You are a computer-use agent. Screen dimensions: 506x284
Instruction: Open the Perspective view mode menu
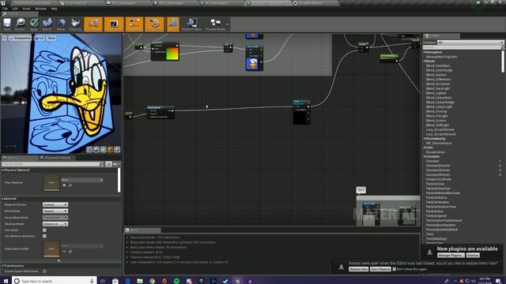click(x=21, y=38)
